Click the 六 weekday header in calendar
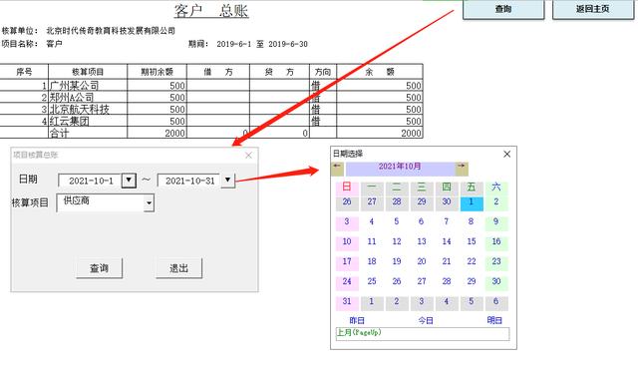Viewport: 638px width, 374px height. tap(496, 187)
